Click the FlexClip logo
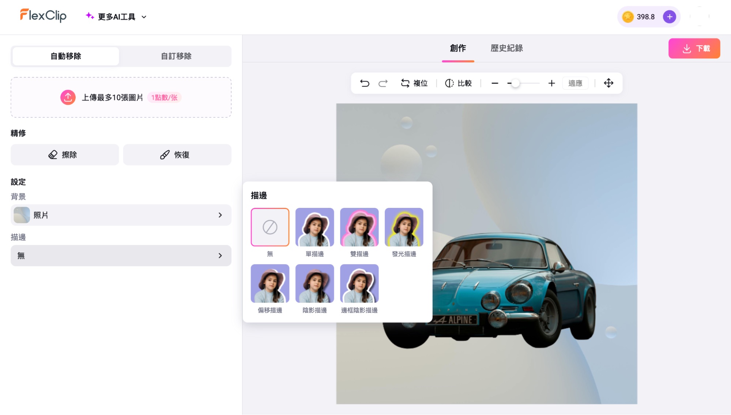The image size is (731, 415). [x=43, y=15]
